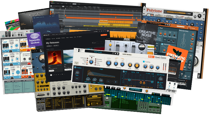Image resolution: width=209 pixels, height=116 pixels.
Task: Collapse the RV-9 device with the fold arrow
Action: click(76, 50)
